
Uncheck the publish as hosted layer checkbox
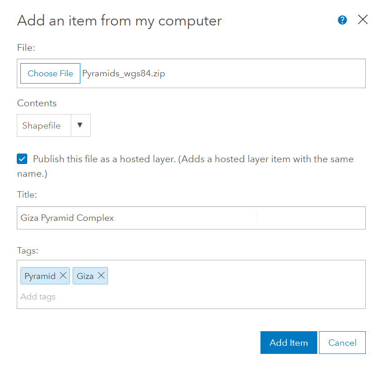coord(22,159)
